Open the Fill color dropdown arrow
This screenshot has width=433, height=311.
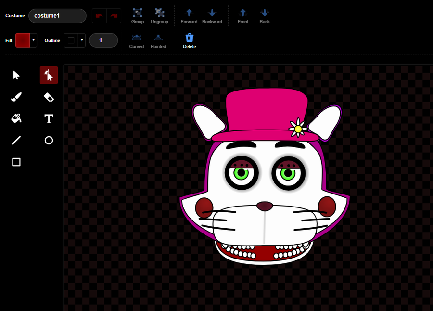(33, 40)
